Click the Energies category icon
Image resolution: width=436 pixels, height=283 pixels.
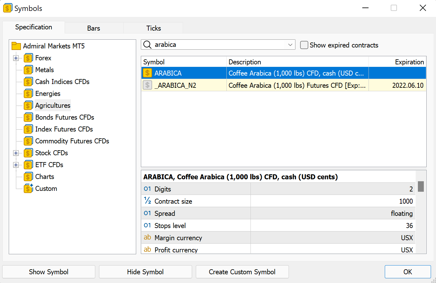click(28, 94)
